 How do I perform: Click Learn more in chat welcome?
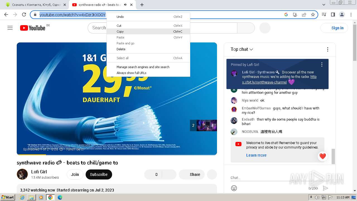pos(256,155)
